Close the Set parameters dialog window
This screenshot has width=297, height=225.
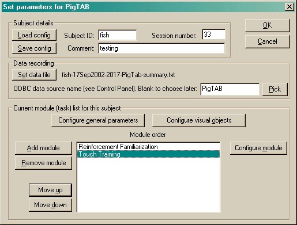(290, 7)
